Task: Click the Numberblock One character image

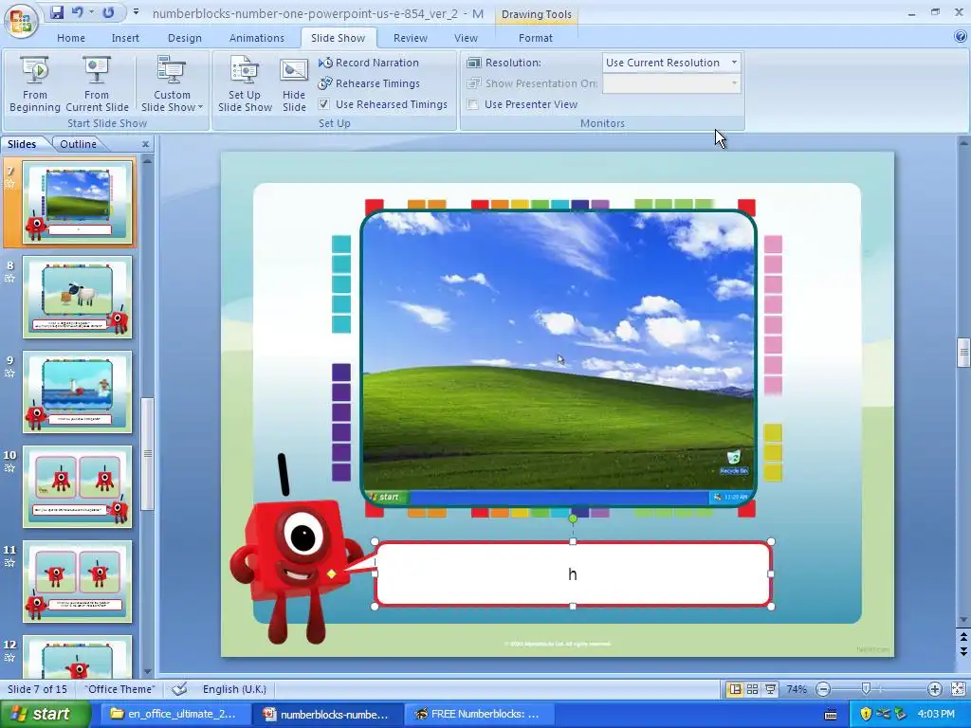Action: pyautogui.click(x=296, y=548)
